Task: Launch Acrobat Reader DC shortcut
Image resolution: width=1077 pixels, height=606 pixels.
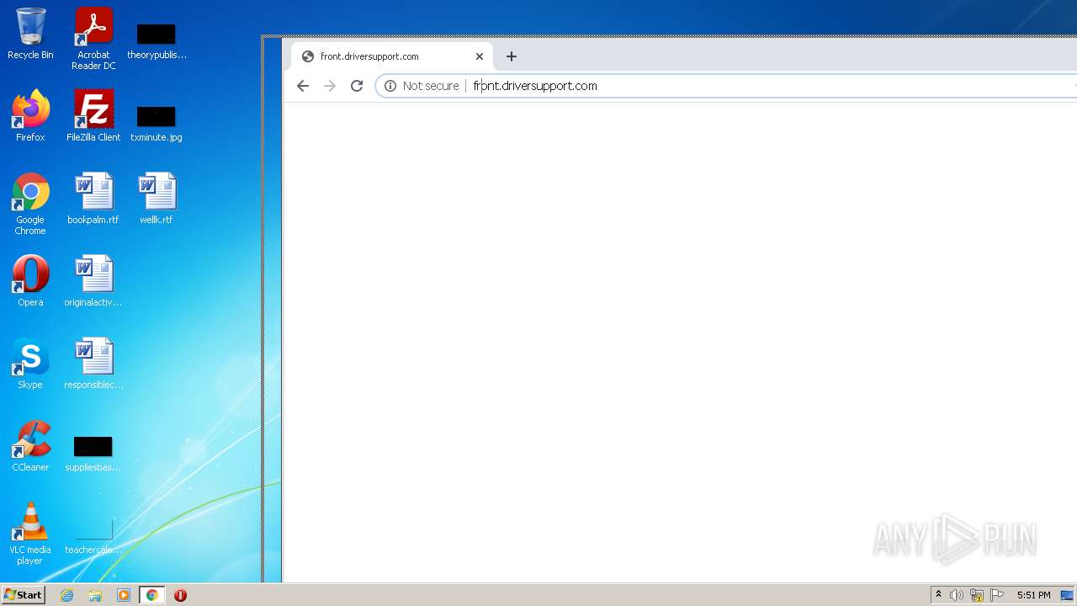Action: [x=93, y=39]
